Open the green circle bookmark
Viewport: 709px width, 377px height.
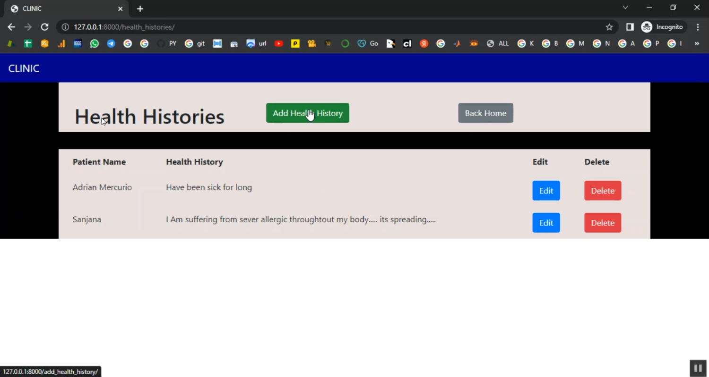345,43
